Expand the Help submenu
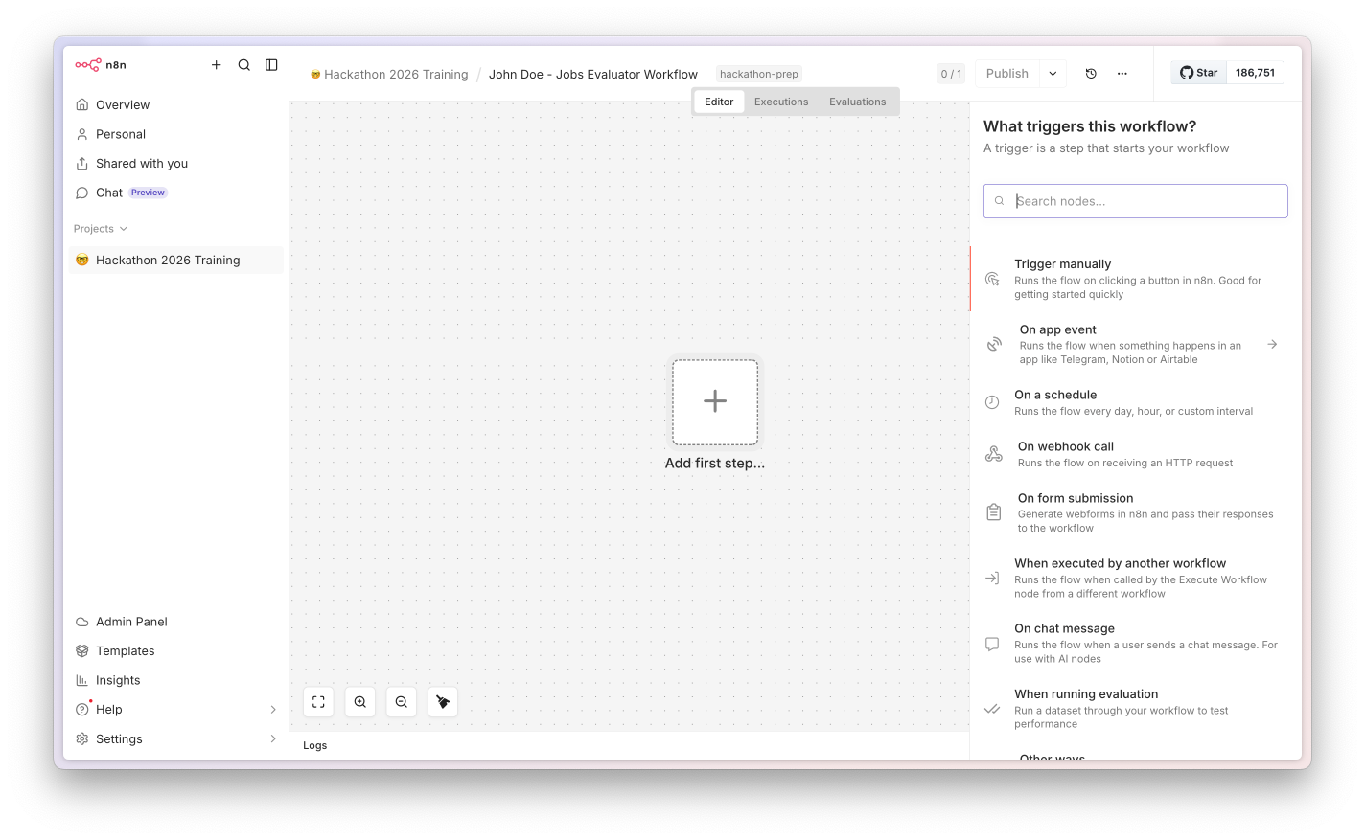The width and height of the screenshot is (1365, 840). pyautogui.click(x=273, y=710)
